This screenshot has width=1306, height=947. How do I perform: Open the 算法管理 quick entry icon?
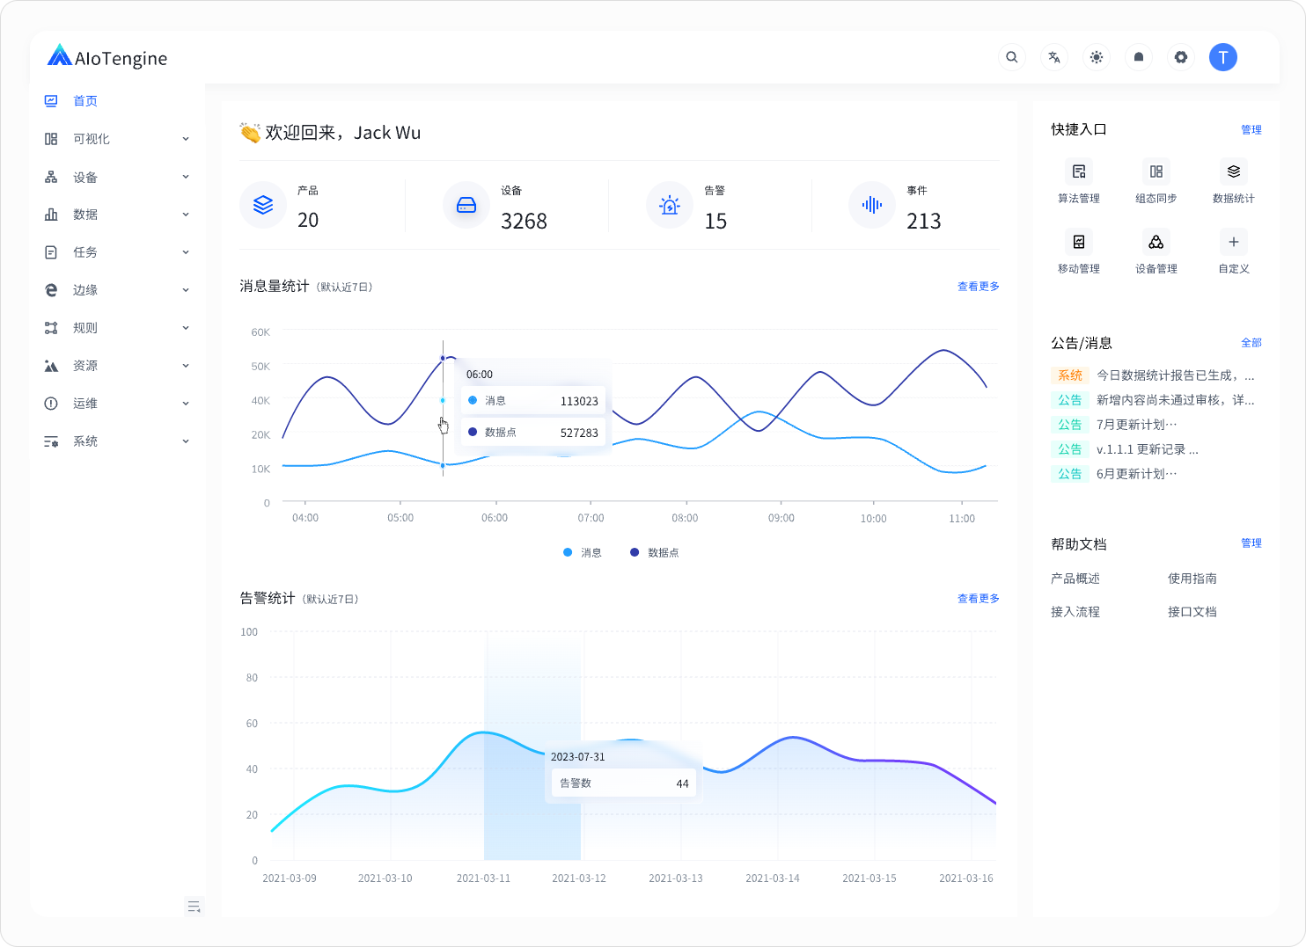coord(1079,171)
